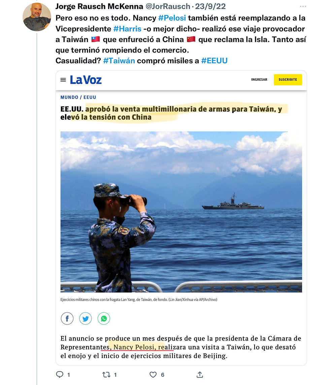
Task: Share article via Facebook icon
Action: tap(67, 318)
